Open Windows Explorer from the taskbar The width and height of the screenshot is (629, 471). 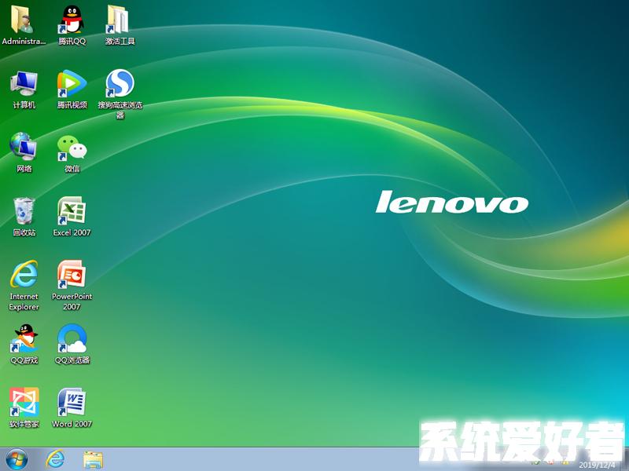coord(94,458)
